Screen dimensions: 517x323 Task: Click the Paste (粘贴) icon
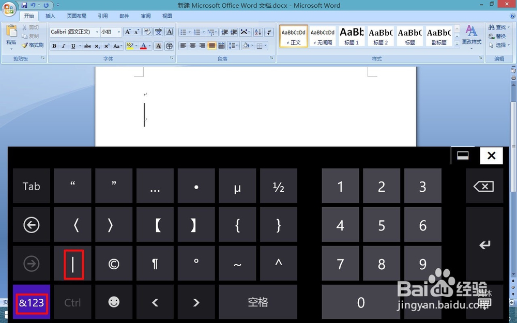(11, 30)
